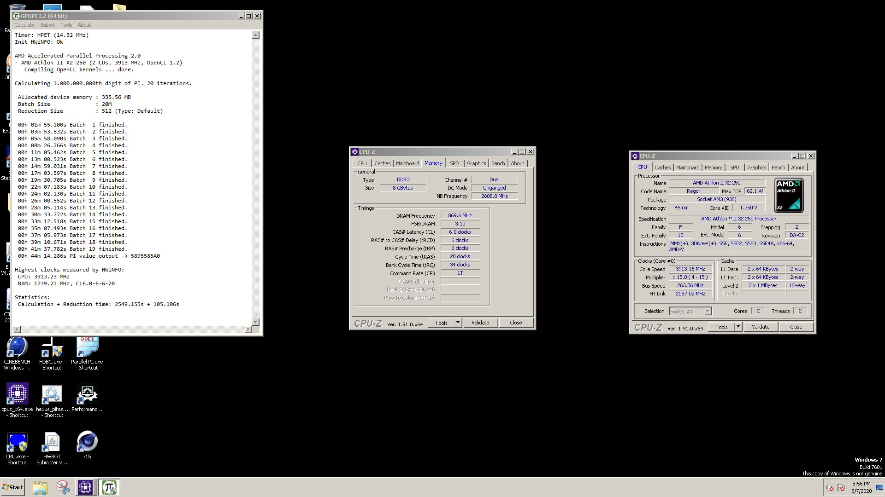This screenshot has height=497, width=885.
Task: Activate the GPUPI taskbar button
Action: 109,487
